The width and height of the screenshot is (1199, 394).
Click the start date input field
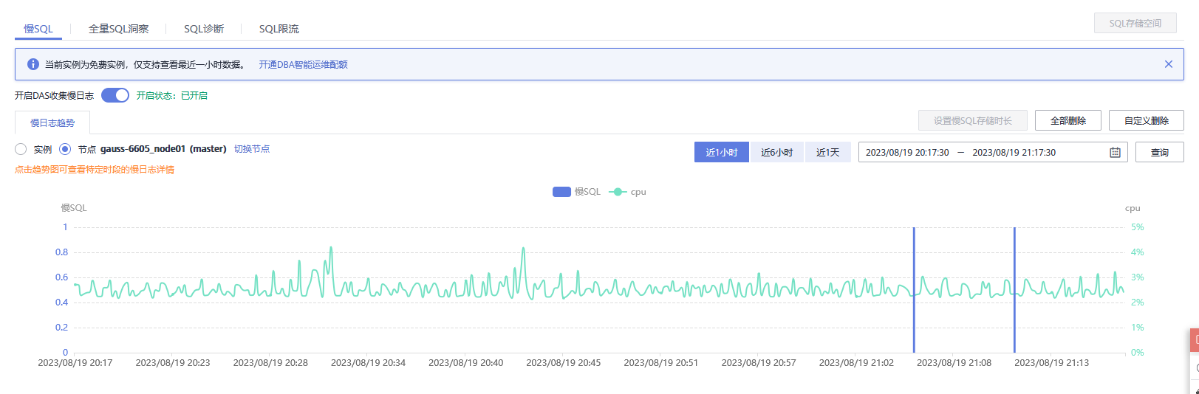point(907,153)
